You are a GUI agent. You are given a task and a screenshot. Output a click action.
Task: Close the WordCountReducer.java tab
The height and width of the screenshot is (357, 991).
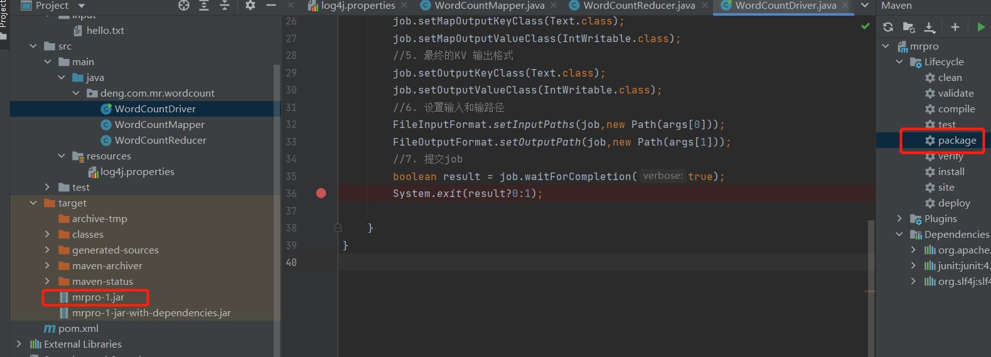[705, 6]
